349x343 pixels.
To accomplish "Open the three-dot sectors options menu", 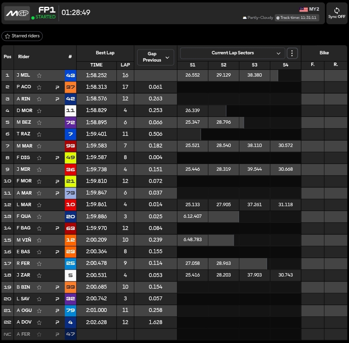I will (x=292, y=53).
